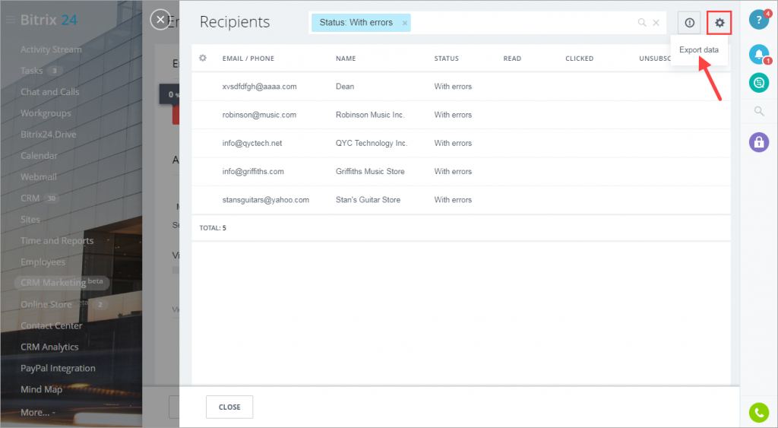The width and height of the screenshot is (778, 428).
Task: Click the right sidebar search icon
Action: tap(759, 111)
